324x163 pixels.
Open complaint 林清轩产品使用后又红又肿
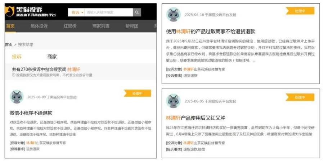pos(195,118)
